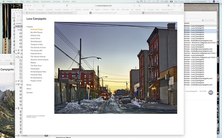Open the Treccani Sinonimi bookmark
Screen dimensions: 222x138
coord(167,10)
